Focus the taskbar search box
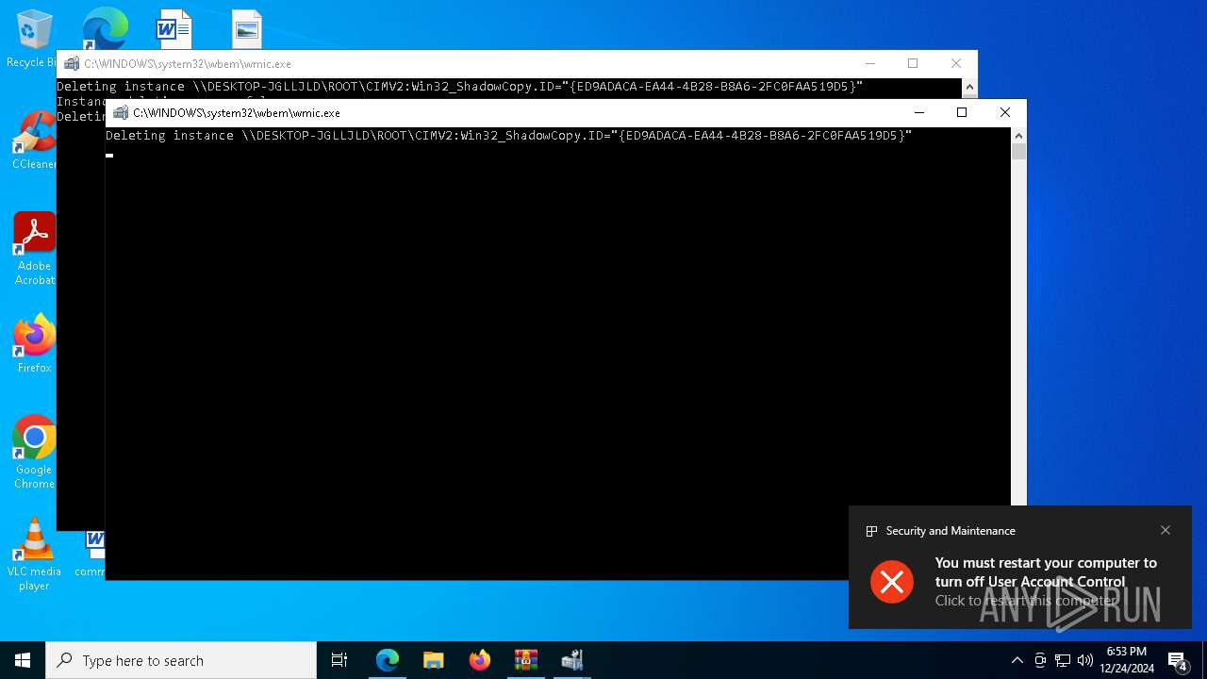Screen dimensions: 1207x679 coord(181,660)
